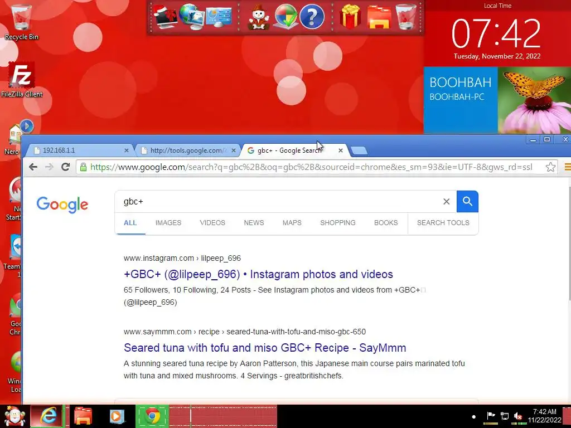Open a new Chrome tab
Screen dimensions: 571x428
click(360, 150)
